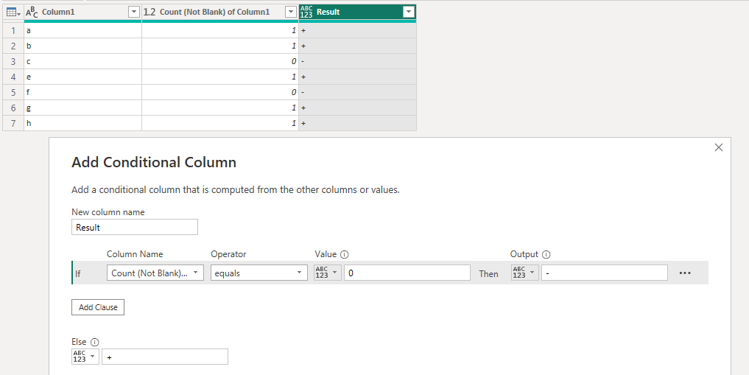
Task: Open the Else type selector dropdown
Action: tap(85, 357)
